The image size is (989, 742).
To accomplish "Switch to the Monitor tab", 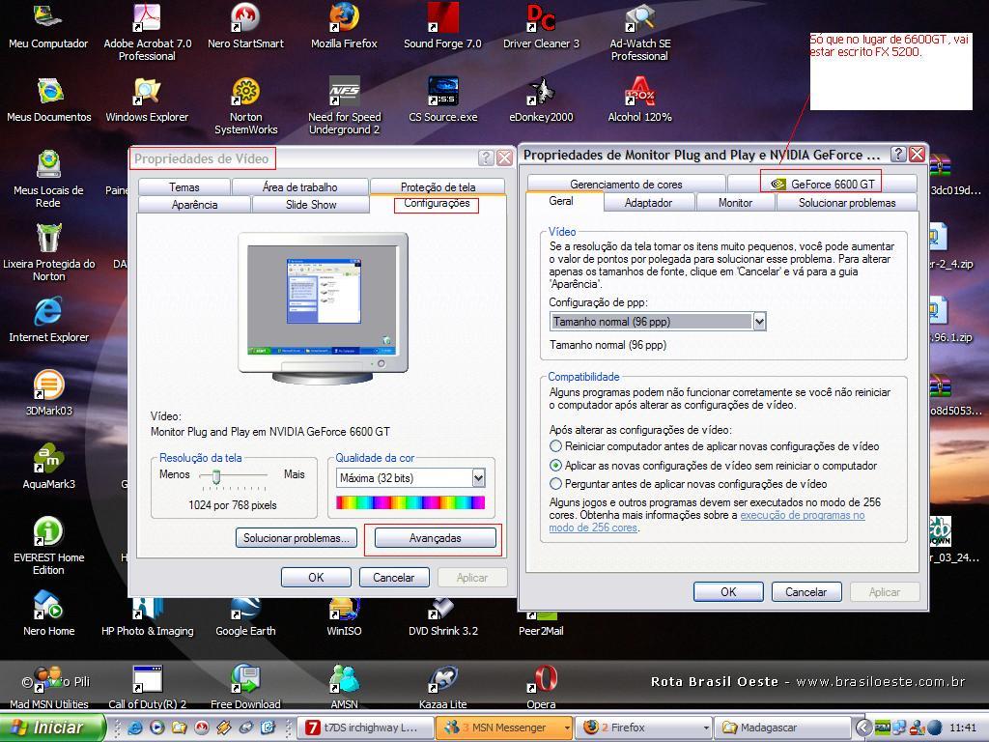I will coord(735,203).
